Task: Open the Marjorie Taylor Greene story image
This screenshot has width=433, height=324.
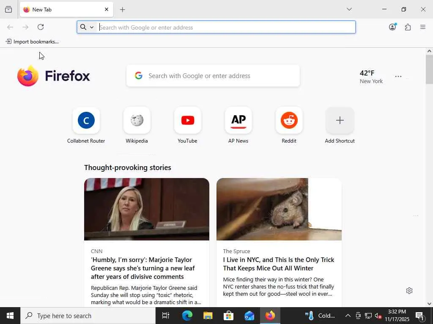Action: click(x=147, y=209)
